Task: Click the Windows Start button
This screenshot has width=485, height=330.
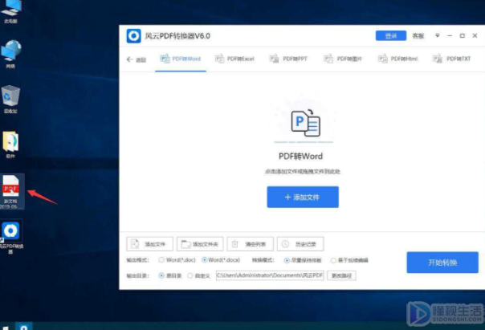Action: pos(6,328)
